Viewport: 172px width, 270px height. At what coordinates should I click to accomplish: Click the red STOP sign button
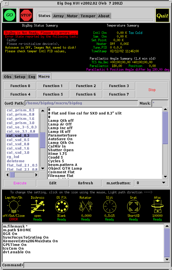pyautogui.click(x=26, y=15)
